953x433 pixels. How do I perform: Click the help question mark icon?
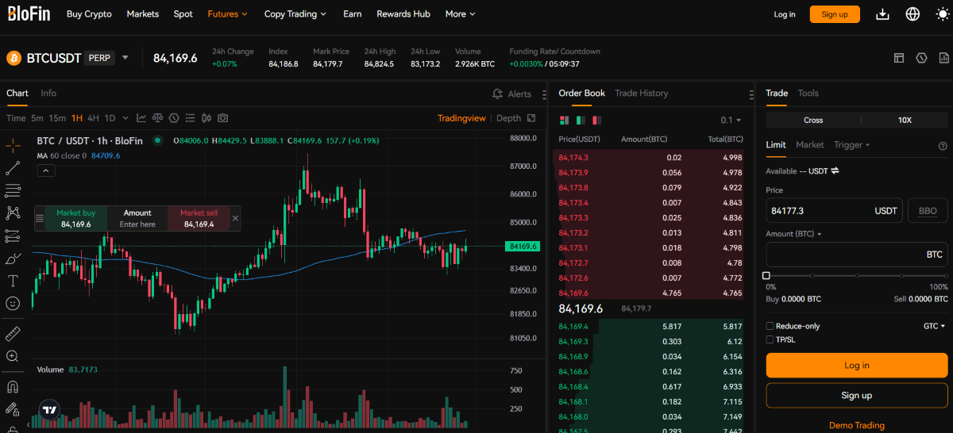pos(943,146)
